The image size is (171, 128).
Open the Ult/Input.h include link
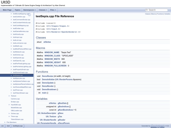[53, 29]
